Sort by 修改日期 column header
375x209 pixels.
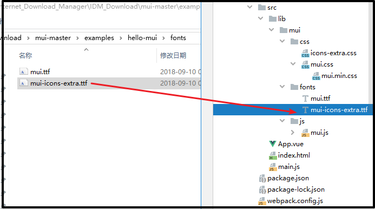click(173, 56)
